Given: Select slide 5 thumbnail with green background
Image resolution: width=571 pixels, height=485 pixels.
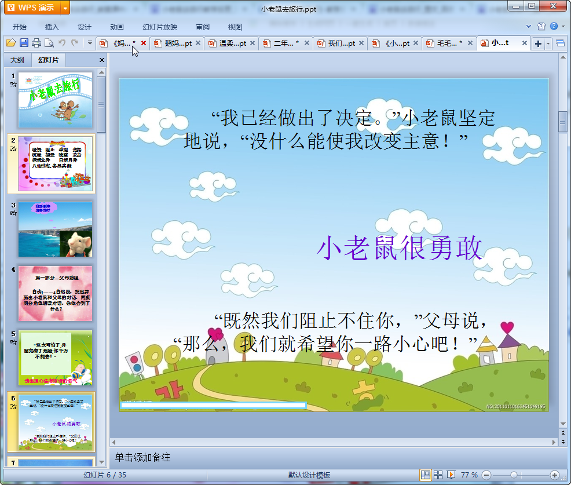Looking at the screenshot, I should click(x=56, y=358).
